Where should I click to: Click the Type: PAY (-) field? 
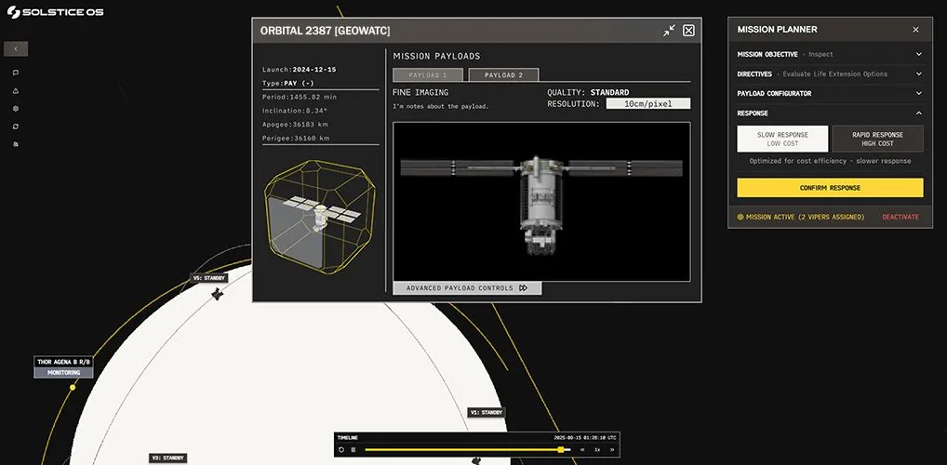(288, 84)
